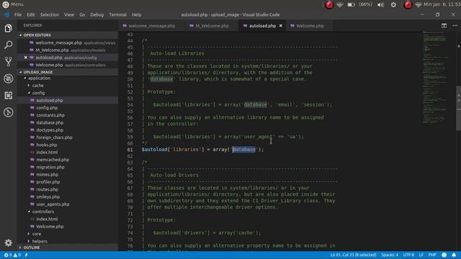Split the editor to the right
The width and height of the screenshot is (461, 259).
click(444, 26)
